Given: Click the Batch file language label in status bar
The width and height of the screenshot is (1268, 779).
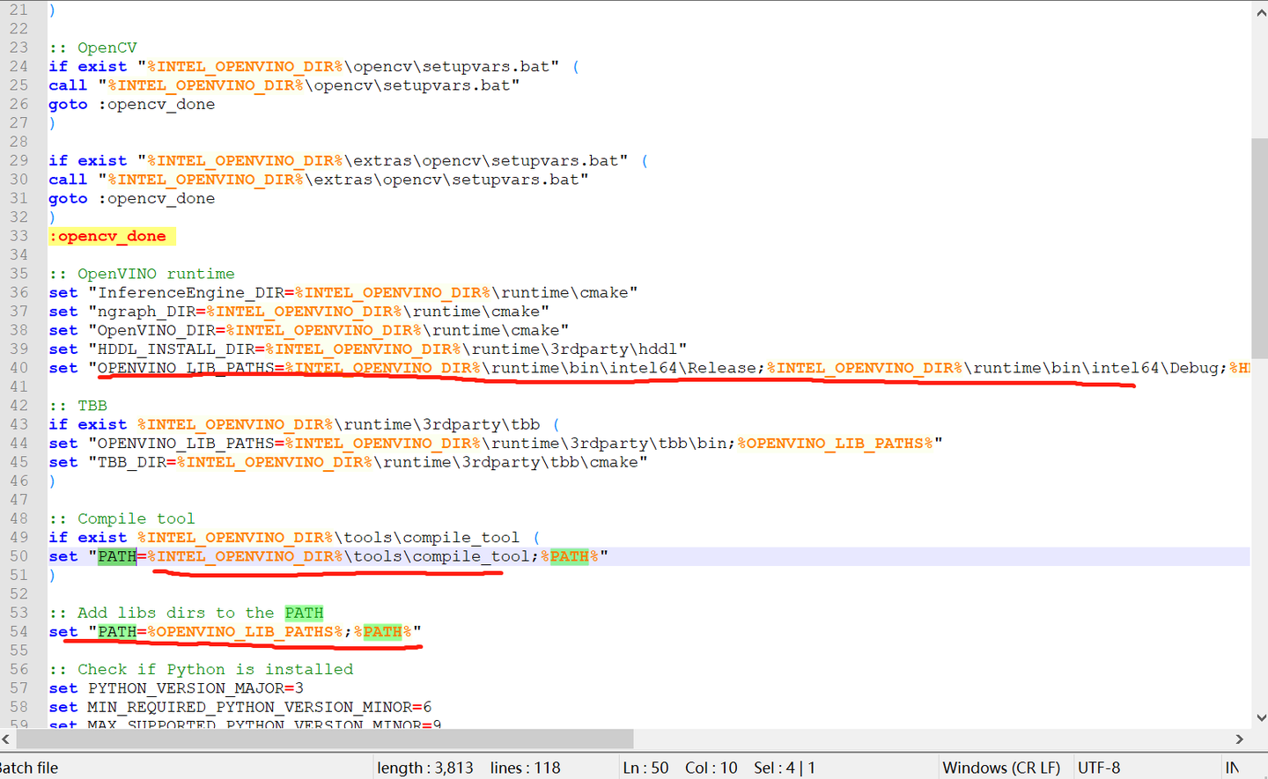Looking at the screenshot, I should click(x=29, y=768).
